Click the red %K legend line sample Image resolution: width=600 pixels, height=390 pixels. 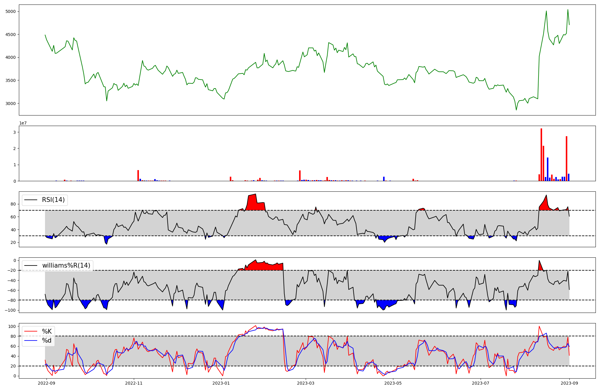(x=31, y=331)
